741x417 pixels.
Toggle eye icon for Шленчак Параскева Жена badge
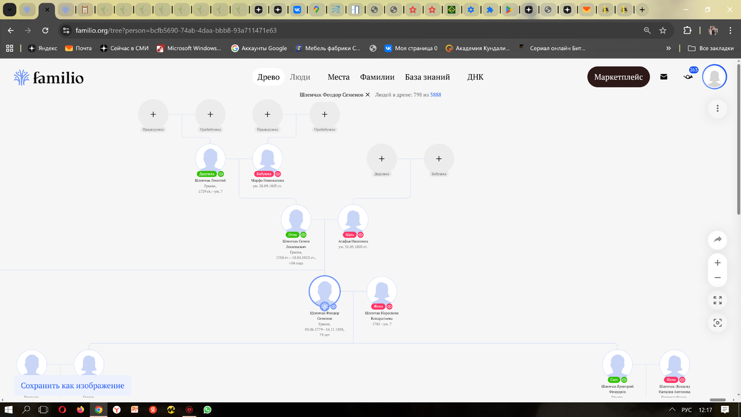click(390, 306)
